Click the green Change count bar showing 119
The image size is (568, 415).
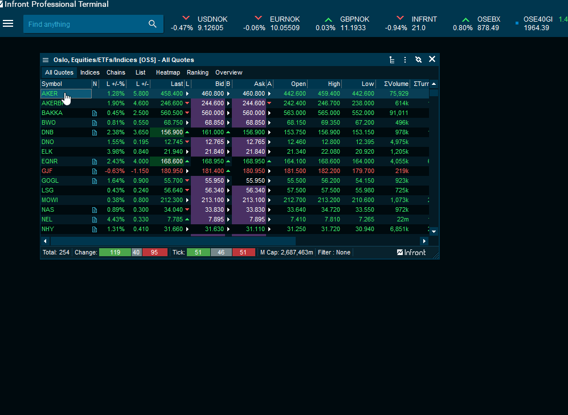click(x=115, y=252)
